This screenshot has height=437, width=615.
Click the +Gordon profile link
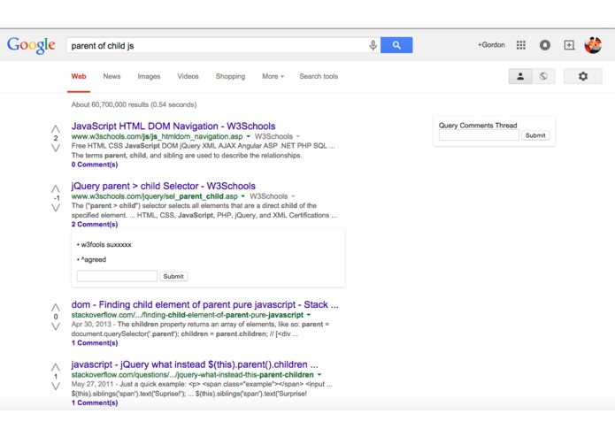(x=491, y=45)
